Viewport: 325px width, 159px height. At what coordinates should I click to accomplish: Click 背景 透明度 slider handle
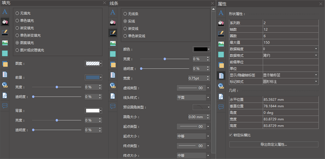[33, 130]
